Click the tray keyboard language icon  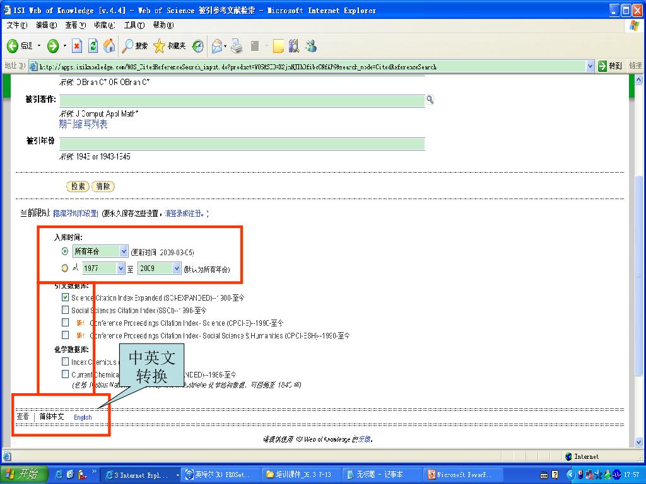[x=544, y=475]
